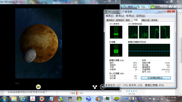Open Internet Explorer tools gear

[179, 7]
